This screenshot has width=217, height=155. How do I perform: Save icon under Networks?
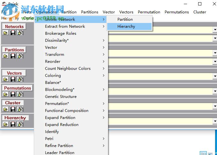click(13, 33)
